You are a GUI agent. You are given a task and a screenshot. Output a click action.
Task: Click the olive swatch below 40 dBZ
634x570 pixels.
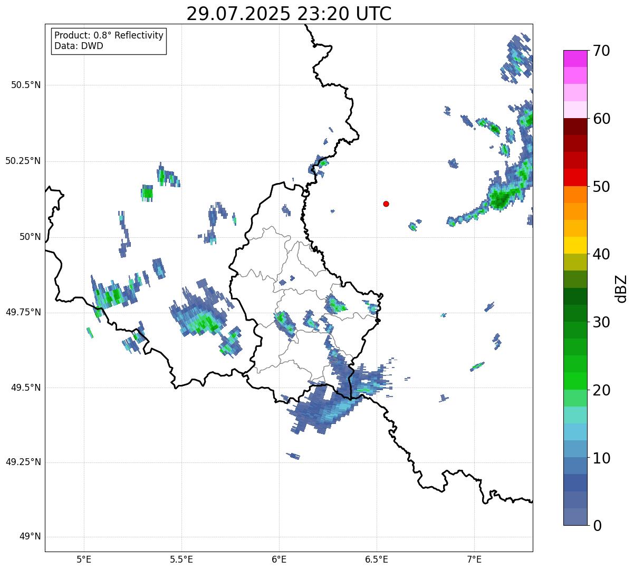(x=575, y=262)
